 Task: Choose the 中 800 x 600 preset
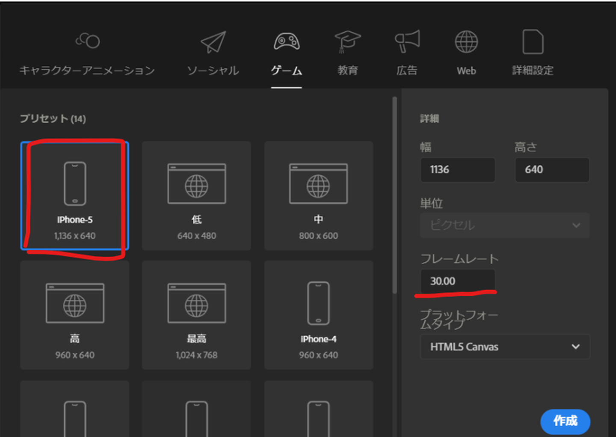319,196
